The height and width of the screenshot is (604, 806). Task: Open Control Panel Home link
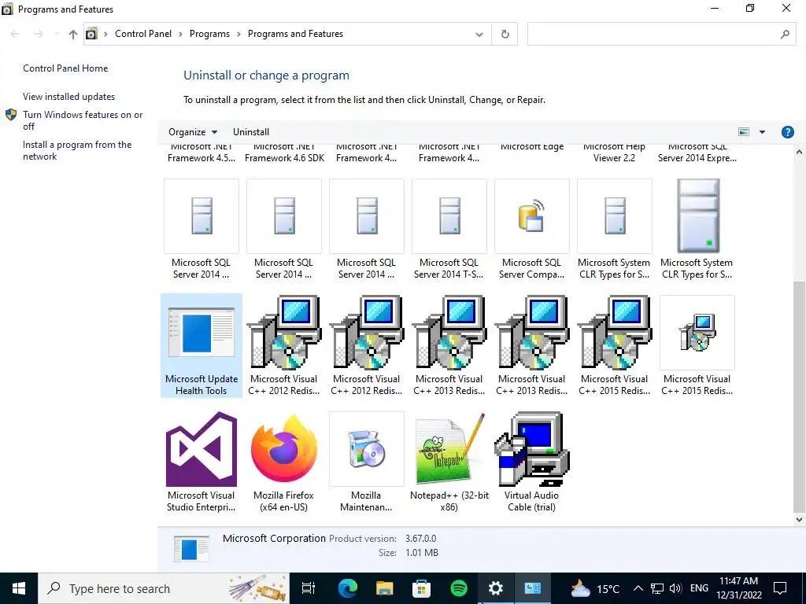(x=65, y=68)
